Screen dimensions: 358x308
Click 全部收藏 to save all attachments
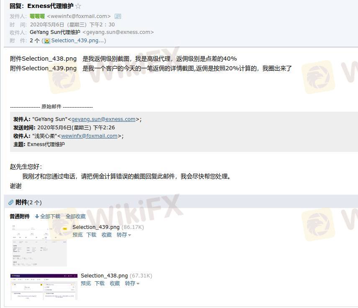(75, 216)
